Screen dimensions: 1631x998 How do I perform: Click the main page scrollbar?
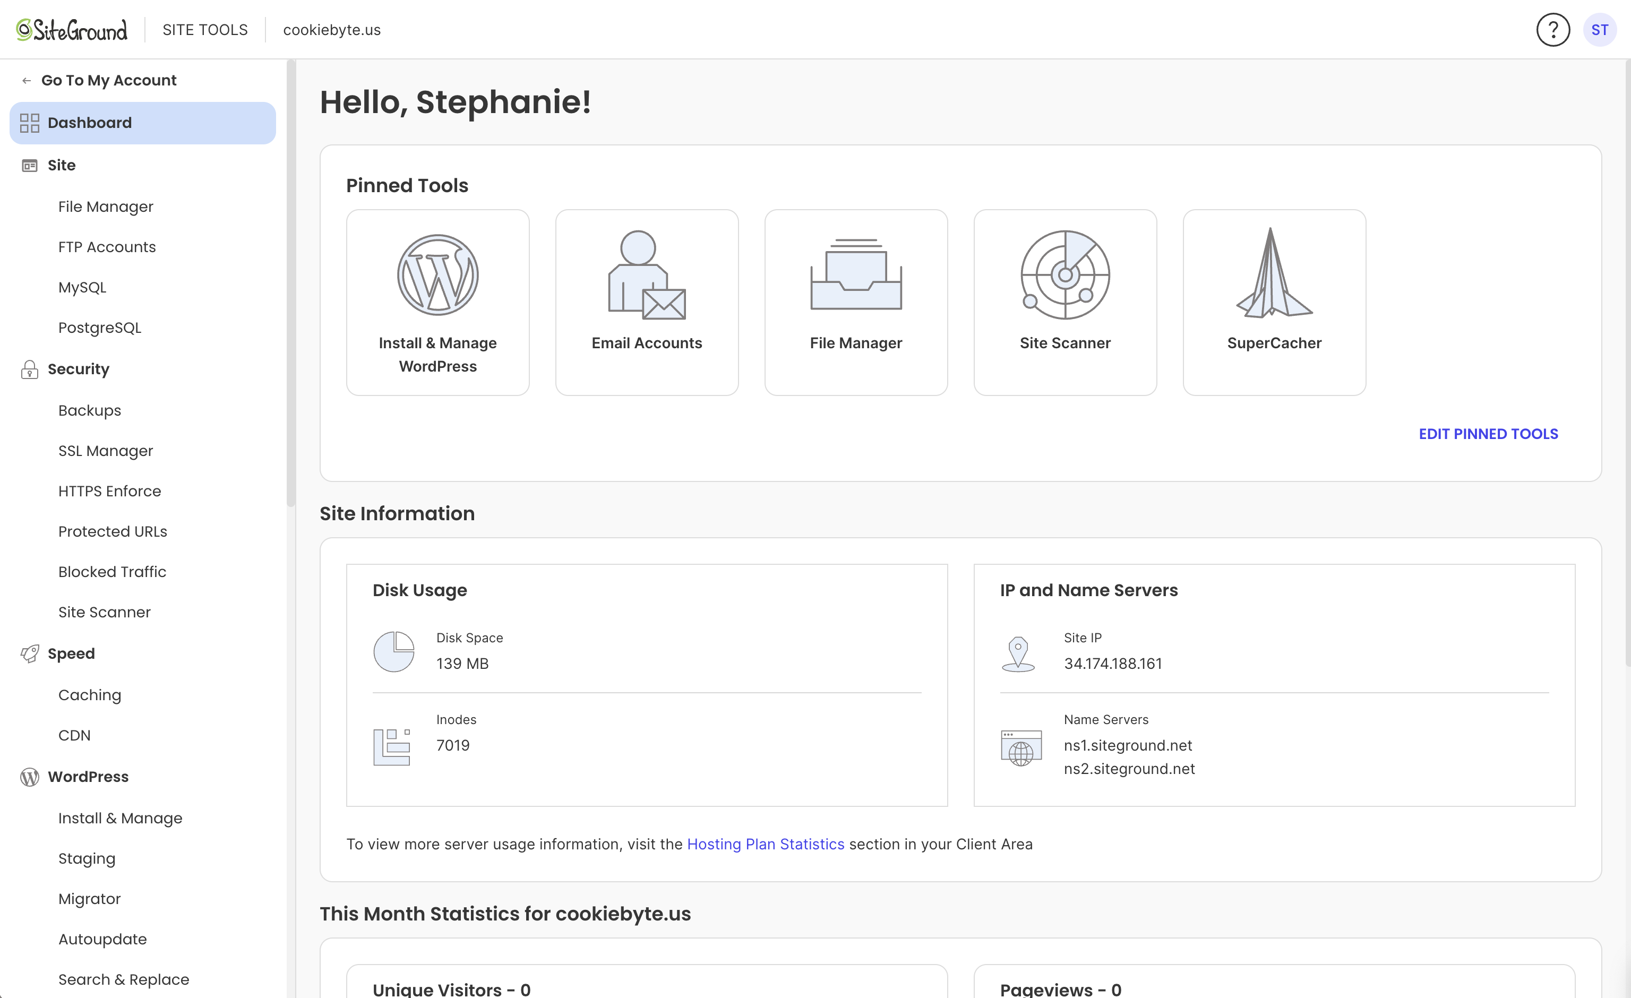tap(1628, 363)
